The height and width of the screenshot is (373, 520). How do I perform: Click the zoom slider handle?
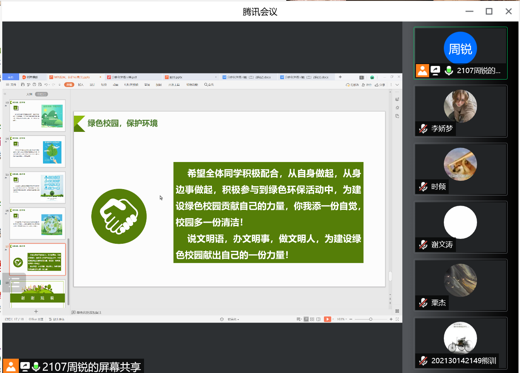pyautogui.click(x=371, y=319)
